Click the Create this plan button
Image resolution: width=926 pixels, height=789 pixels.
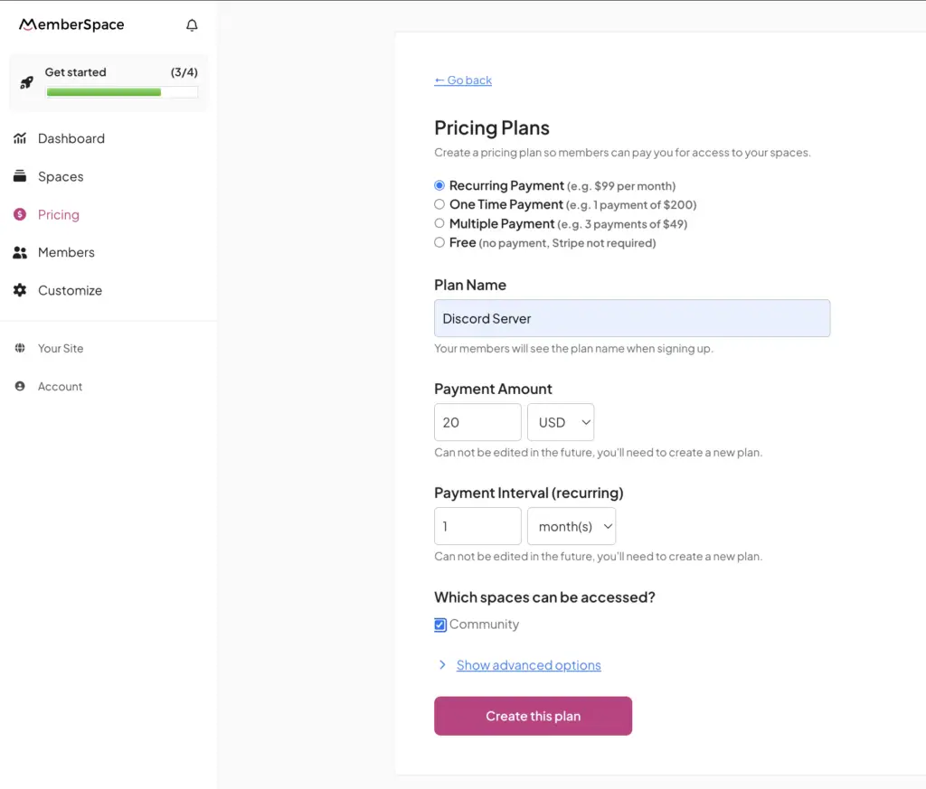tap(534, 716)
